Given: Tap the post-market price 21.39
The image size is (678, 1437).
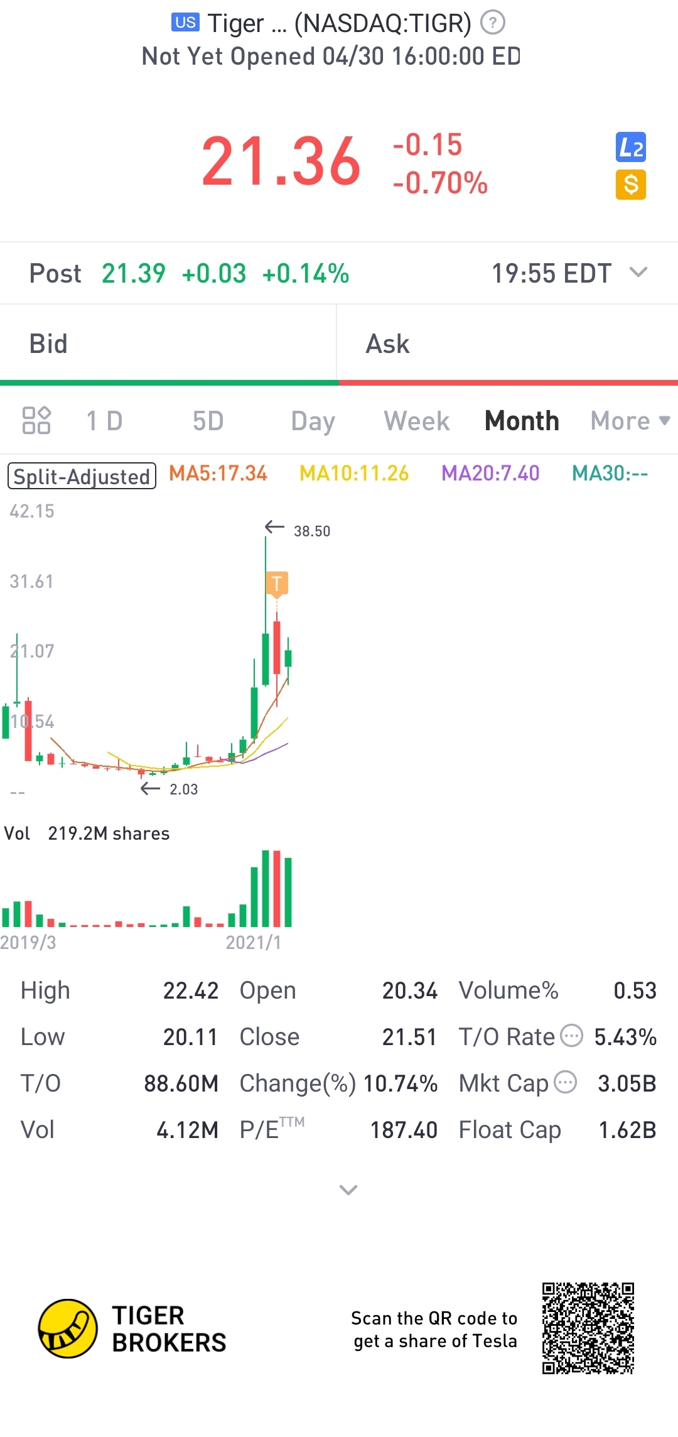Looking at the screenshot, I should 134,273.
